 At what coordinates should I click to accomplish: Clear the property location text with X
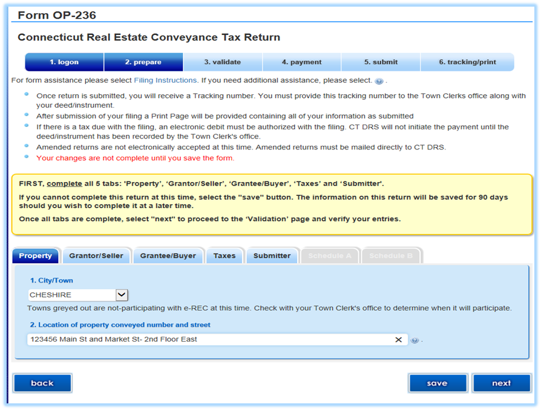pos(398,340)
